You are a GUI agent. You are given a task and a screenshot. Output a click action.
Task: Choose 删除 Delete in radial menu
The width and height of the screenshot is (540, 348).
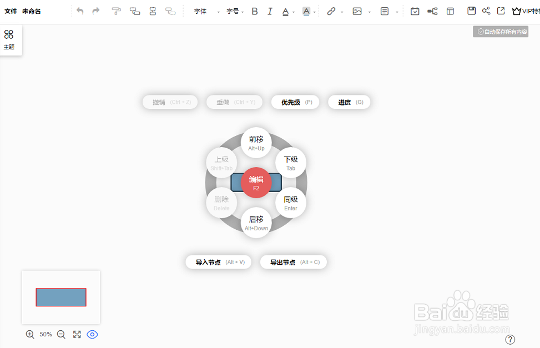coord(221,203)
